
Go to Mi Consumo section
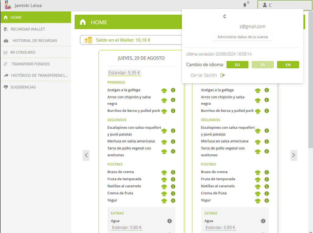23,52
